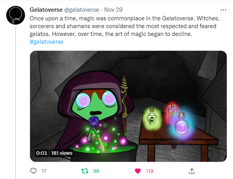Click the 17 replies count
This screenshot has height=179, width=233.
pyautogui.click(x=44, y=171)
